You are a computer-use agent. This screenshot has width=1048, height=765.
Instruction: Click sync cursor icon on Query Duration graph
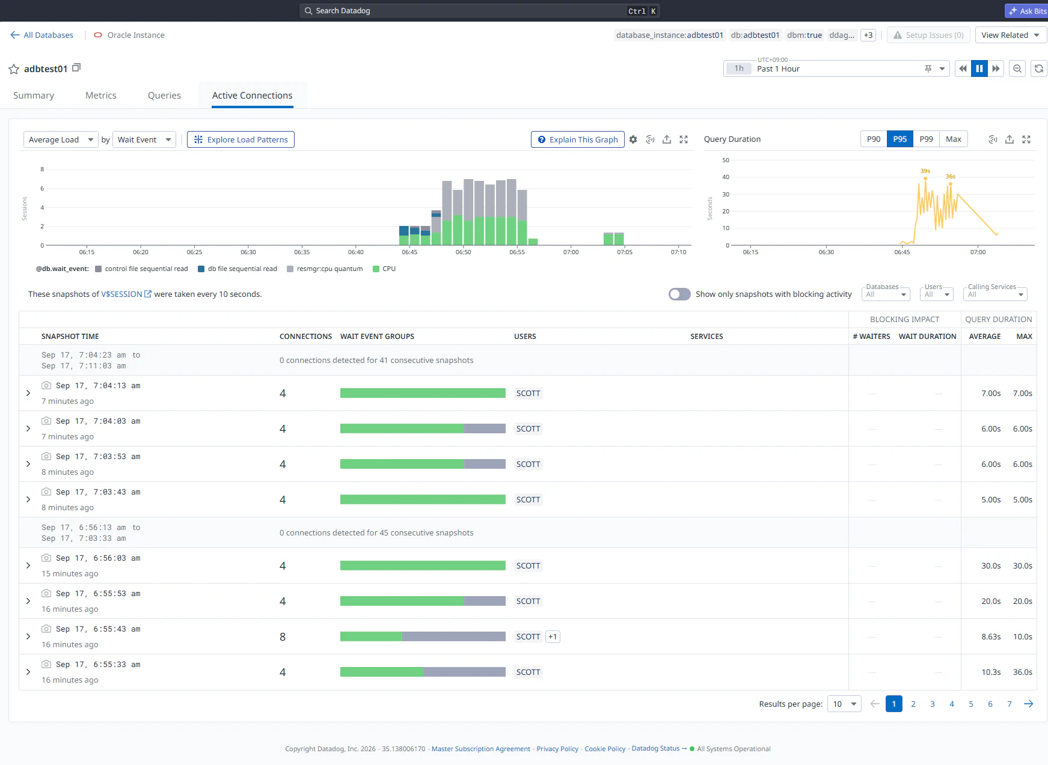point(993,139)
